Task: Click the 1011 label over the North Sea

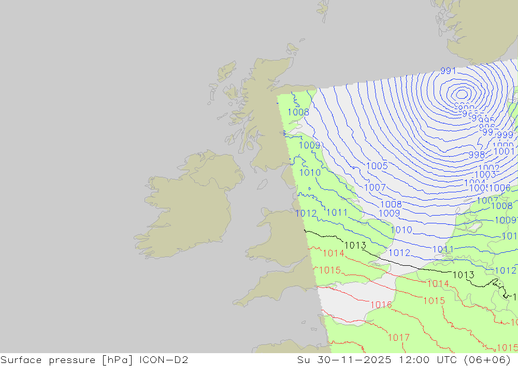Action: (443, 249)
